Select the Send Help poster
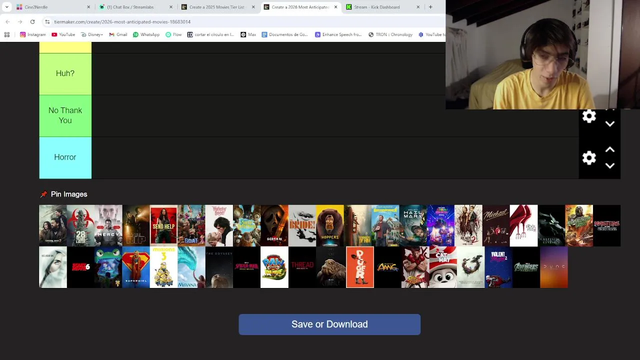 (x=163, y=225)
